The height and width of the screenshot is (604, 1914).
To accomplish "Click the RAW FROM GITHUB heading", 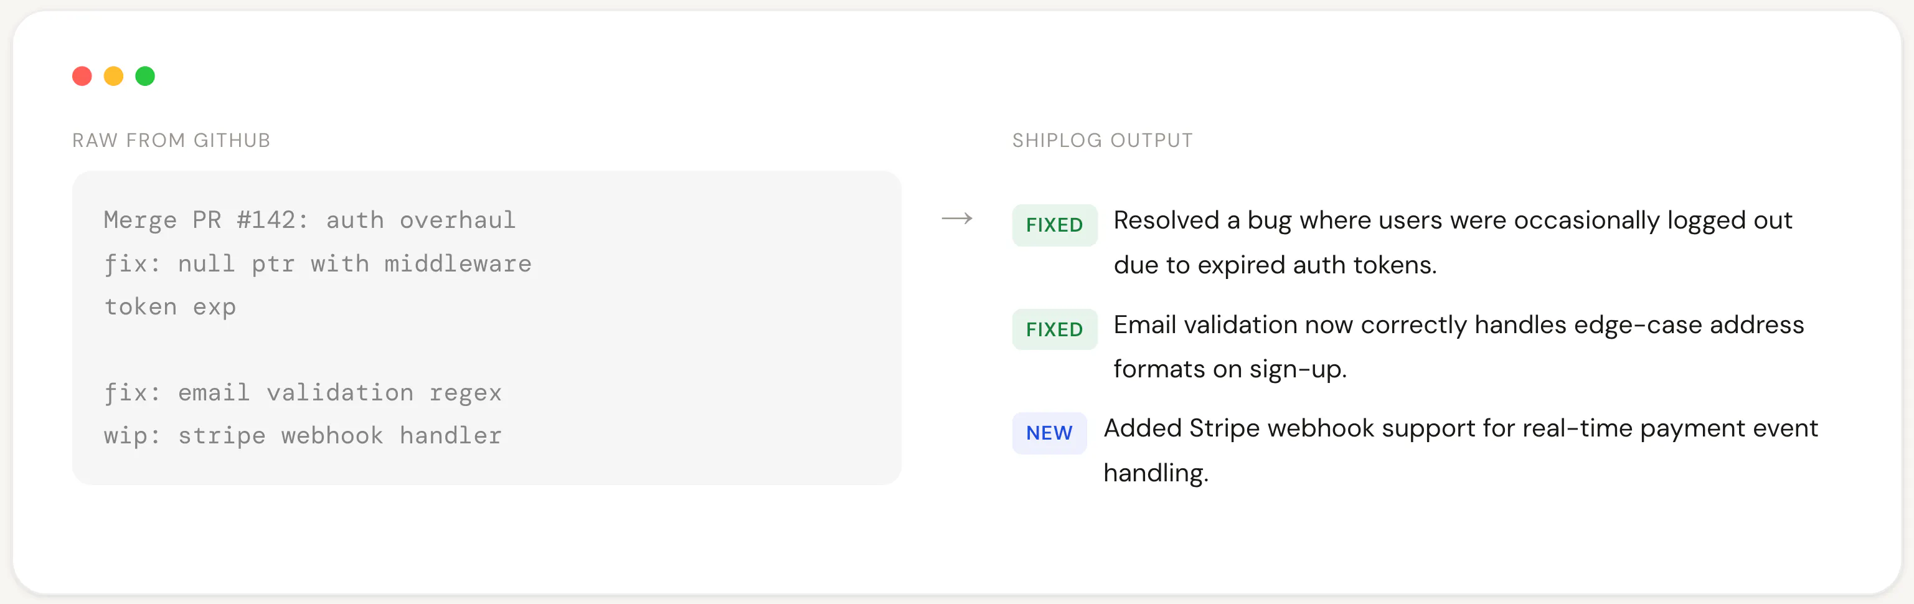I will [171, 140].
